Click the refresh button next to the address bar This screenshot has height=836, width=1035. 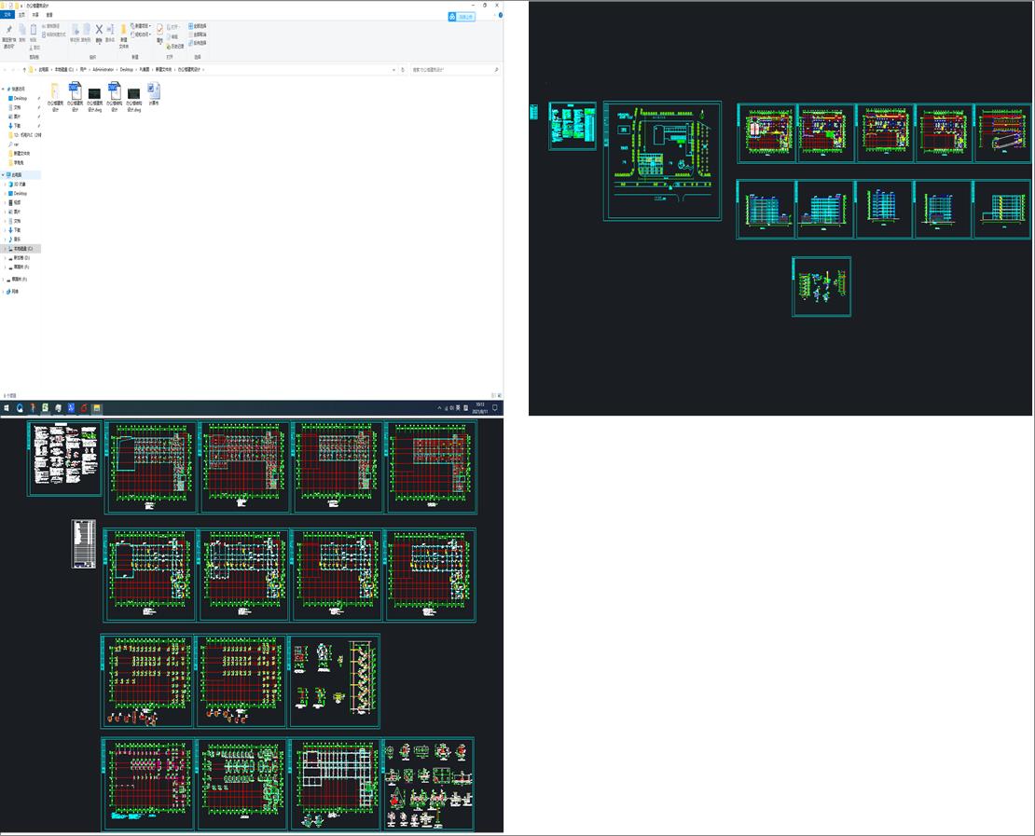[403, 69]
